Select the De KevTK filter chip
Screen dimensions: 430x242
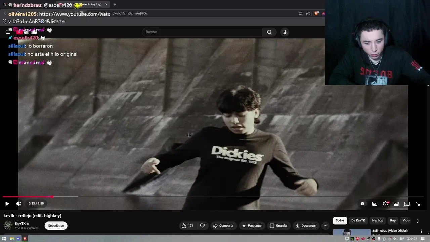(358, 220)
